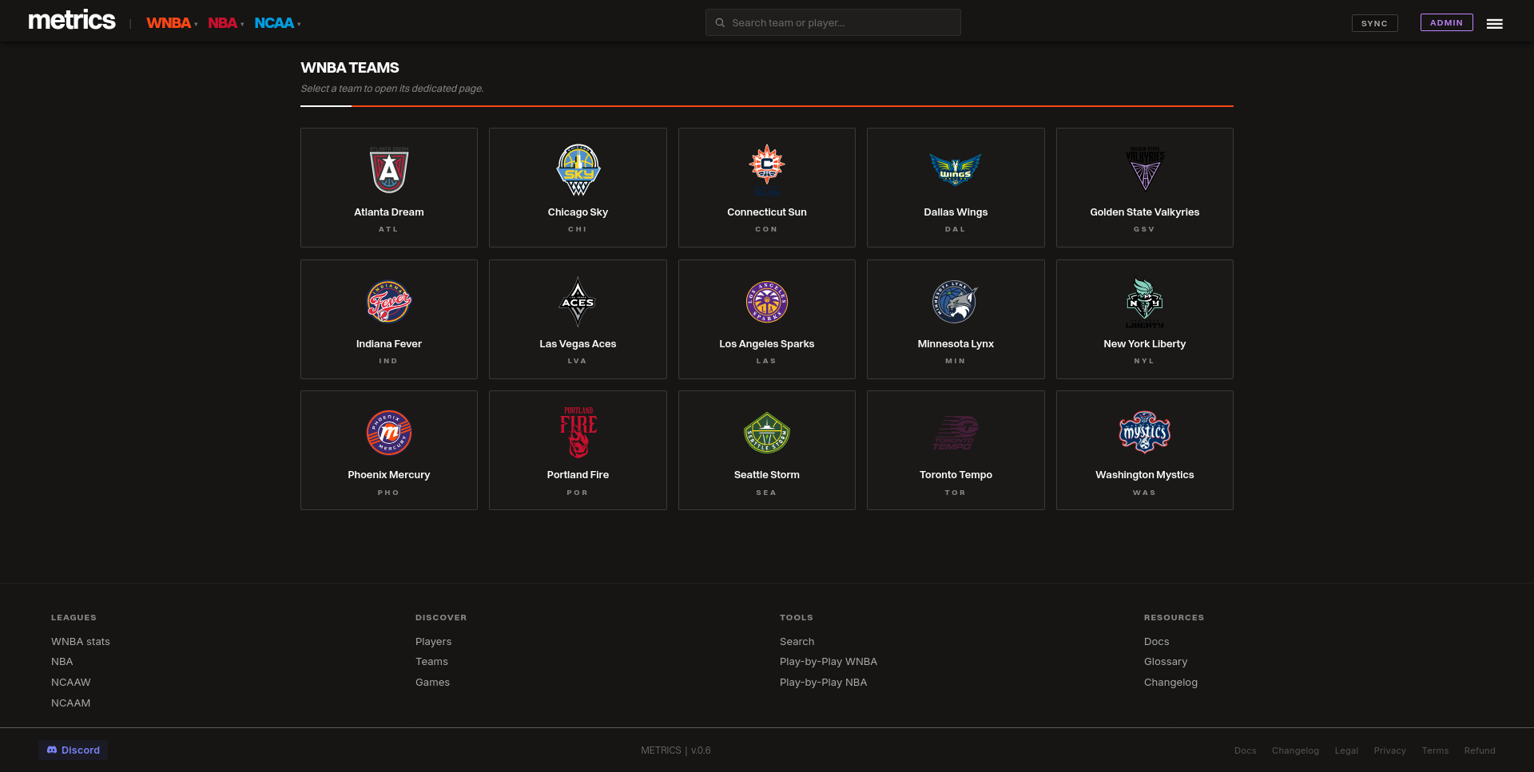
Task: Click the Seattle Storm name
Action: [x=767, y=474]
